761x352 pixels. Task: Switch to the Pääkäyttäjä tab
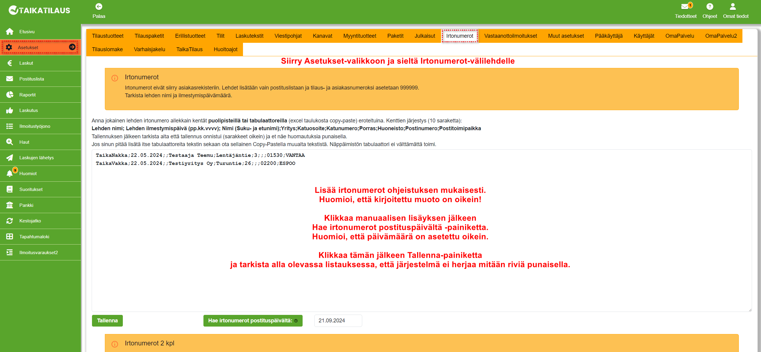tap(609, 36)
